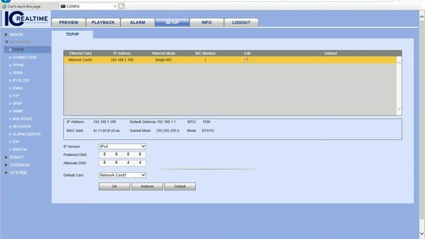Switch to the "Can't reach this page" tab

coord(24,6)
